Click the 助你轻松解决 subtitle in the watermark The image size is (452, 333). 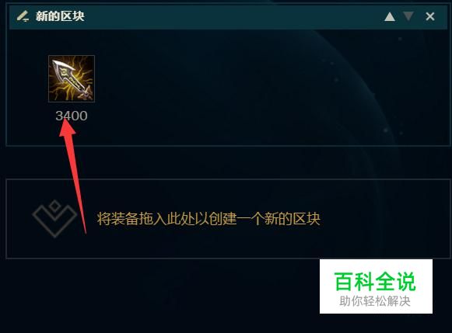tap(375, 301)
